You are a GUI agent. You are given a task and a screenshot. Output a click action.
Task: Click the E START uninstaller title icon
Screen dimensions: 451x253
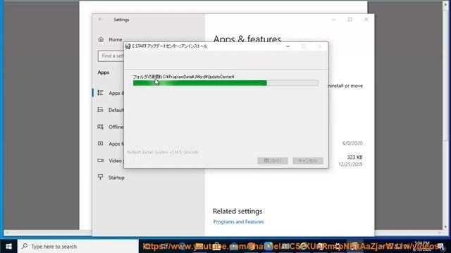click(x=128, y=46)
